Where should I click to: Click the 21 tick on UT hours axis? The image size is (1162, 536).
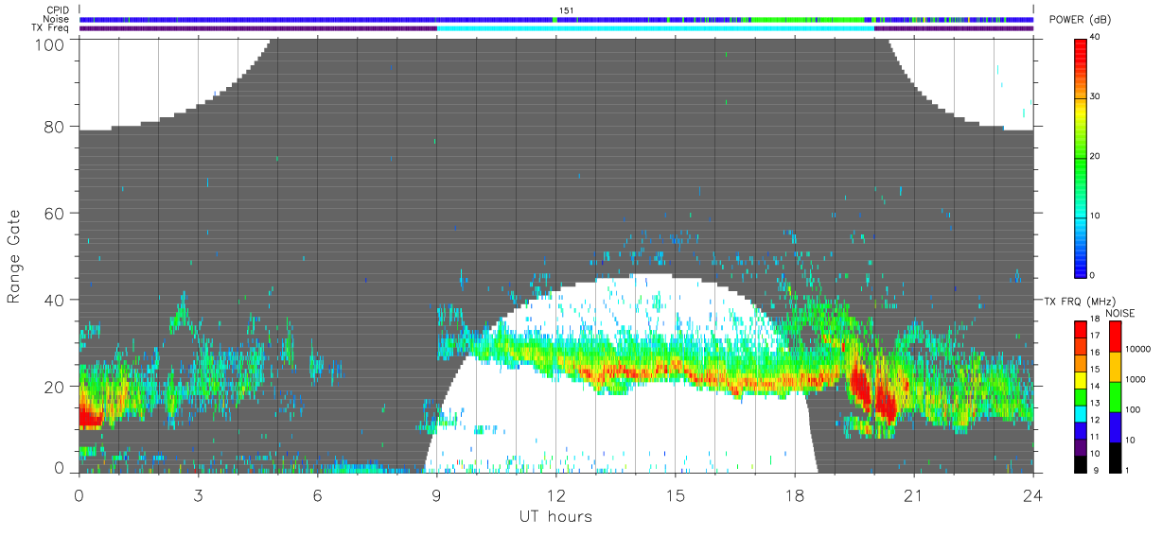913,495
